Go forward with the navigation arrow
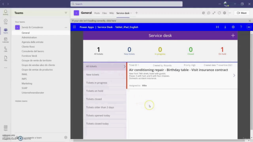This screenshot has width=253, height=142. [x=8, y=4]
